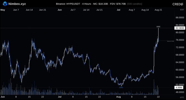The height and width of the screenshot is (100, 186).
Task: Click the 64.0000 price axis label
Action: click(180, 62)
